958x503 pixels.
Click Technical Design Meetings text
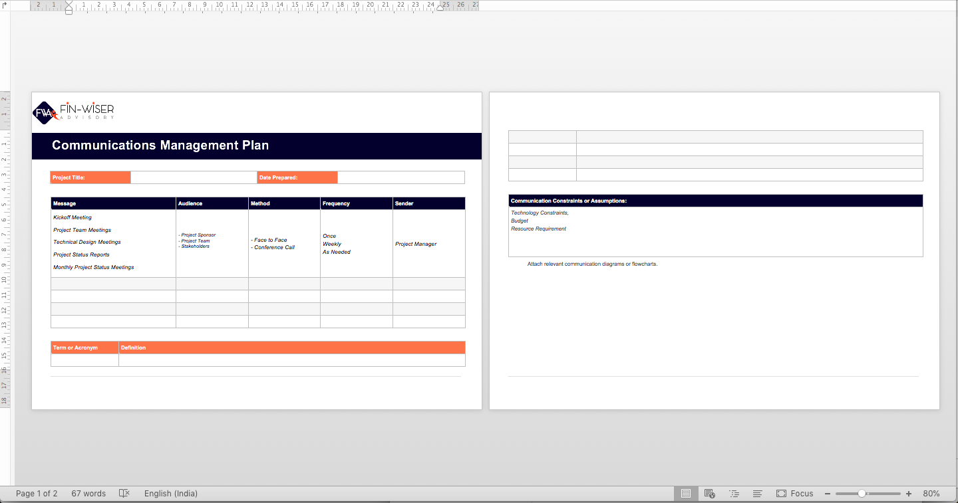tap(87, 242)
